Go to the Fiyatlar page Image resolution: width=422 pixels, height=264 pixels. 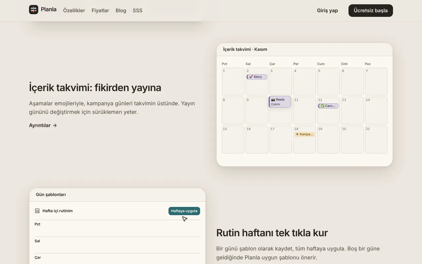tap(100, 11)
